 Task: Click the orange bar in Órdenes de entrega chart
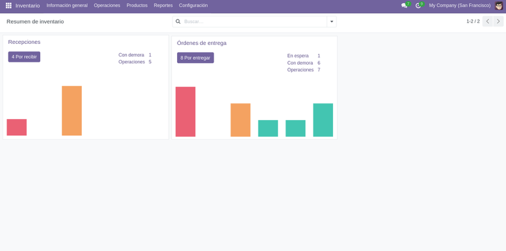pyautogui.click(x=241, y=120)
